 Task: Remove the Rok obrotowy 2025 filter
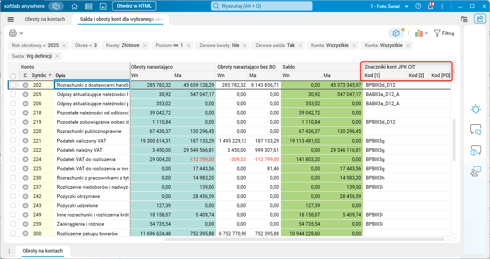64,45
